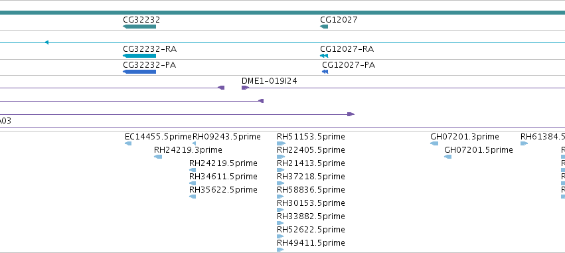
Task: Click the GH07201.3prime EST glyph
Action: (x=434, y=143)
